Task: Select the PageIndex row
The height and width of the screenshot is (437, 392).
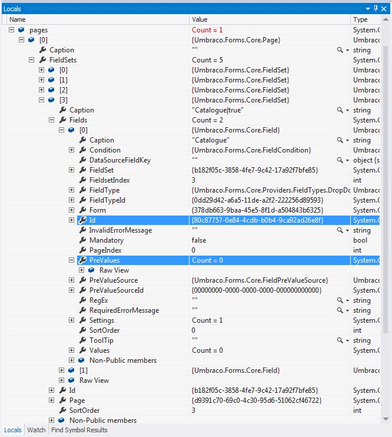Action: pyautogui.click(x=194, y=250)
